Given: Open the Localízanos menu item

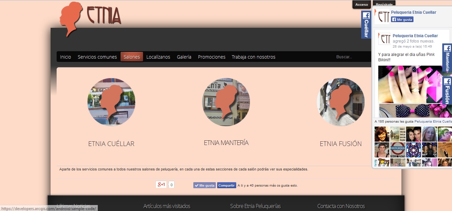Looking at the screenshot, I should [158, 57].
